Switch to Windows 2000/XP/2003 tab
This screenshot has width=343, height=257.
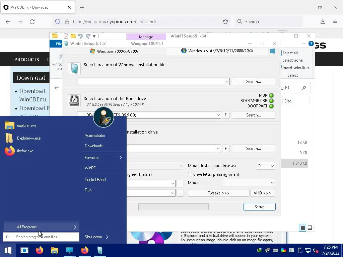click(114, 51)
